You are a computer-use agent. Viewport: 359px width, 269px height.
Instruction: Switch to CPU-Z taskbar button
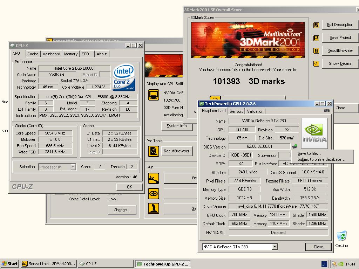coord(106,264)
